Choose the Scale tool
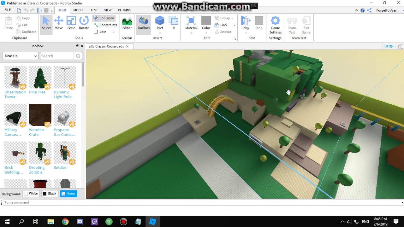The image size is (404, 227). [71, 23]
